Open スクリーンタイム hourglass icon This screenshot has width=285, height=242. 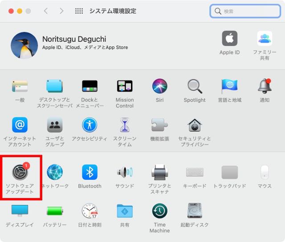(125, 125)
